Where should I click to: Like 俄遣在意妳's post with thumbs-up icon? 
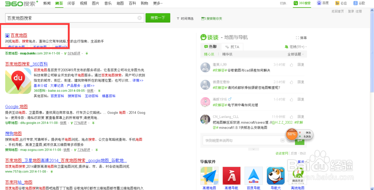tap(291, 82)
